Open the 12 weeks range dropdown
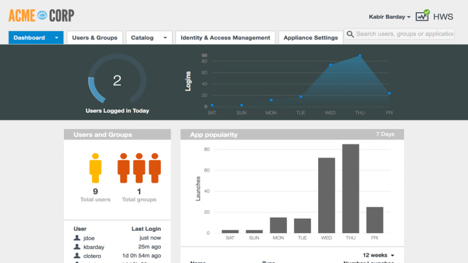 (x=378, y=255)
